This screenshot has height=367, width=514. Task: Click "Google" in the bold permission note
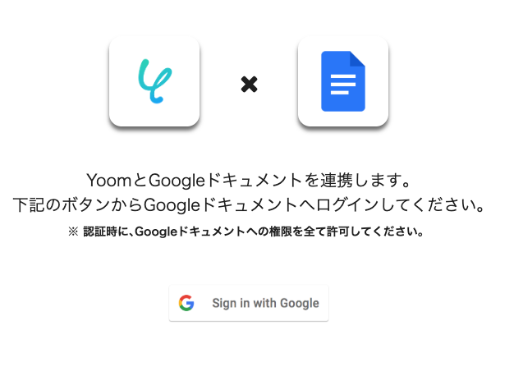click(x=156, y=232)
